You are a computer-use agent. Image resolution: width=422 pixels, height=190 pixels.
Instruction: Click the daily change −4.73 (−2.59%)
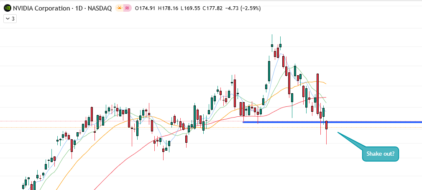243,8
